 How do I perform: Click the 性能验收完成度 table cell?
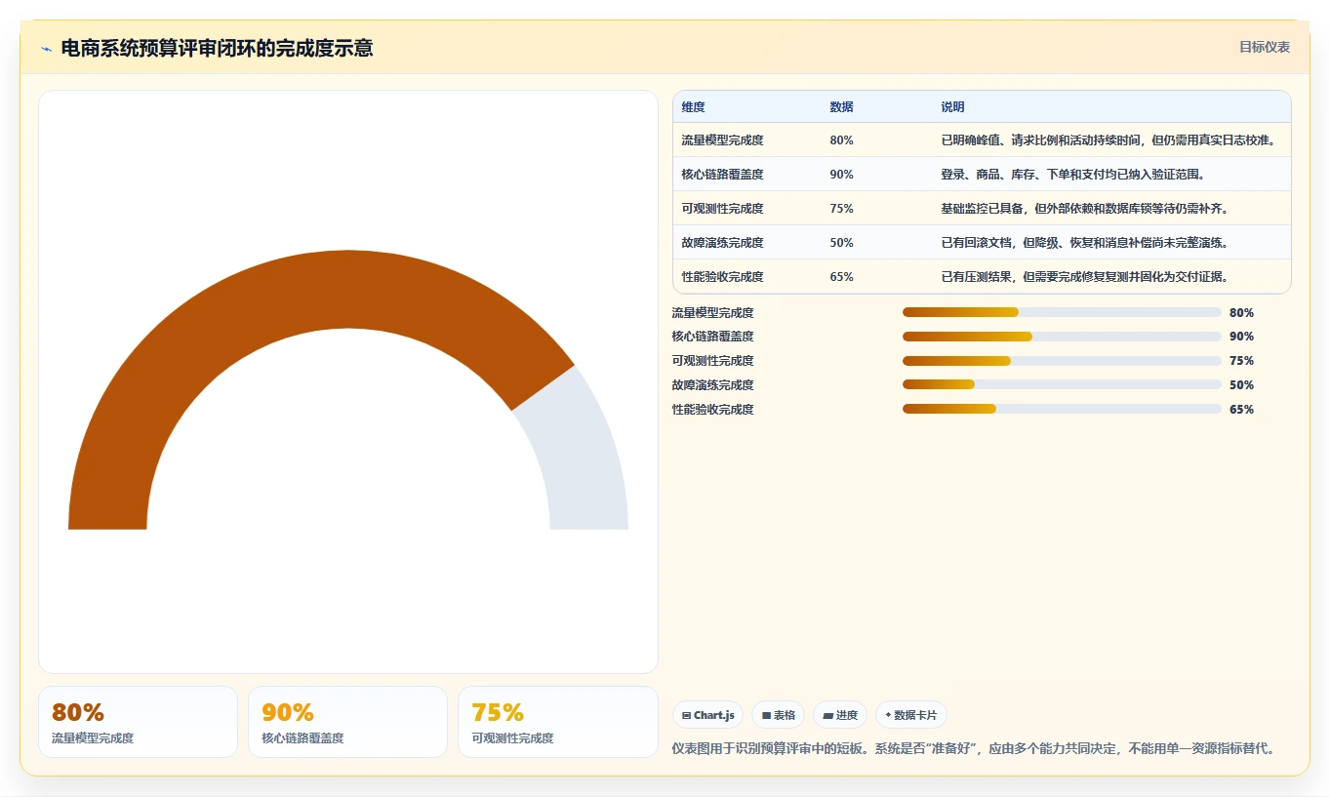(x=722, y=277)
